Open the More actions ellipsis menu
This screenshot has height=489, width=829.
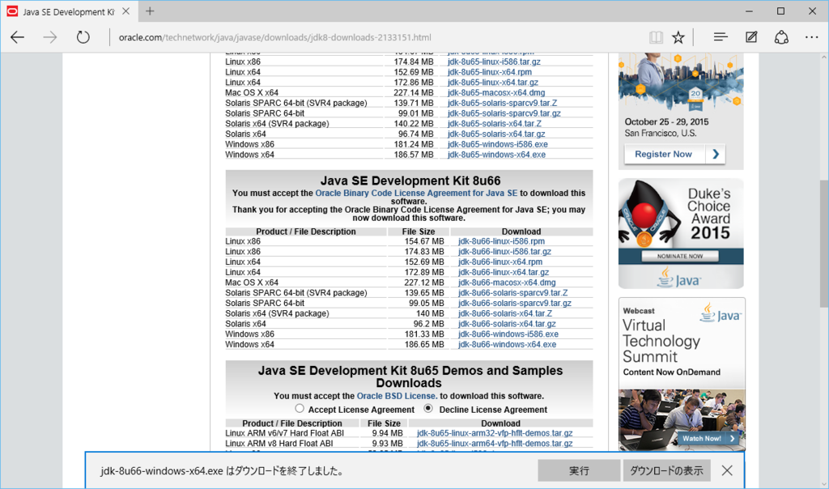tap(811, 37)
